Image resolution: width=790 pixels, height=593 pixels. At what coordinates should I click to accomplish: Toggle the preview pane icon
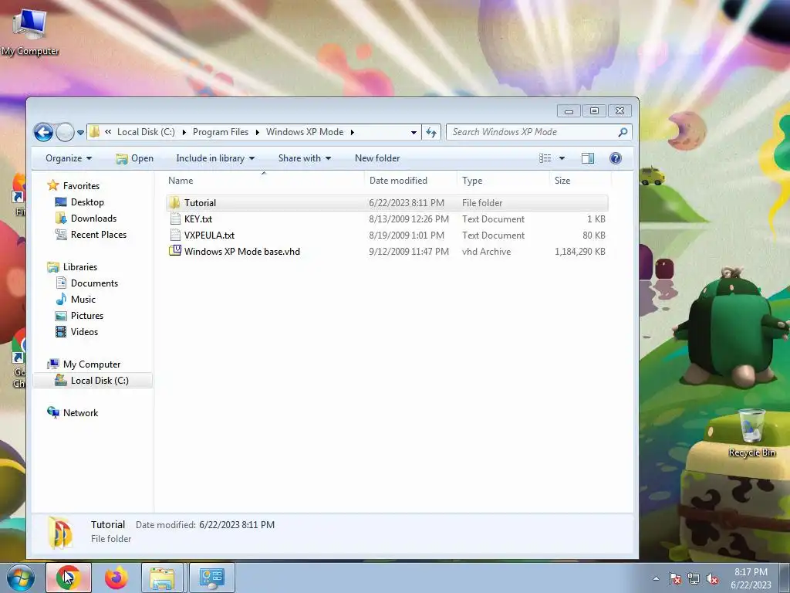587,158
